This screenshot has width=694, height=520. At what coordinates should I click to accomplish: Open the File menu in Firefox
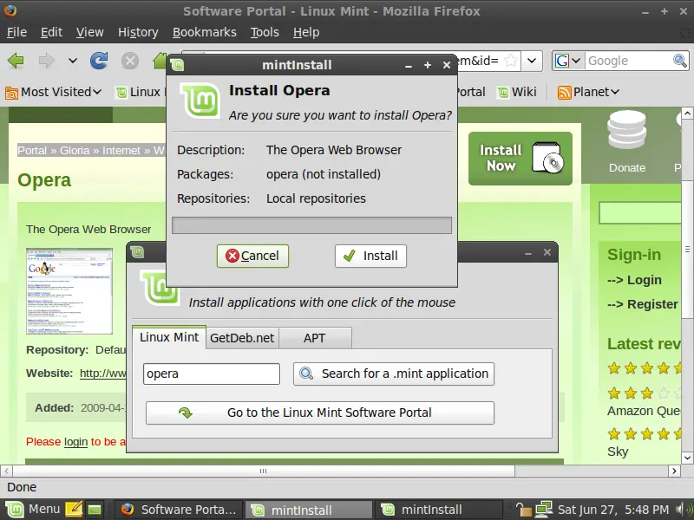[16, 32]
